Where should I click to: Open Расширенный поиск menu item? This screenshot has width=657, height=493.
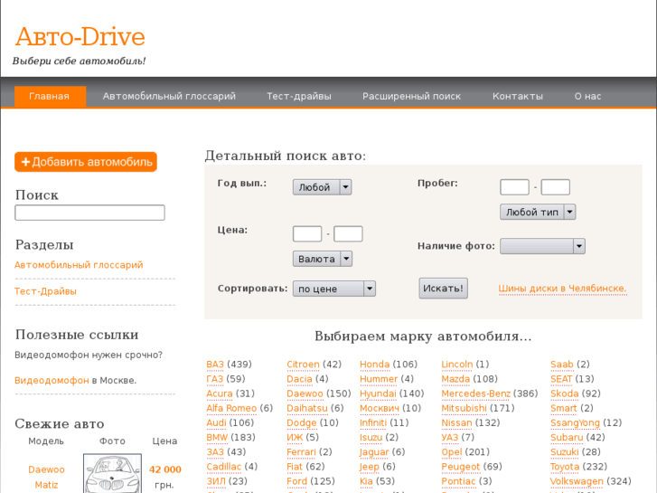[411, 97]
